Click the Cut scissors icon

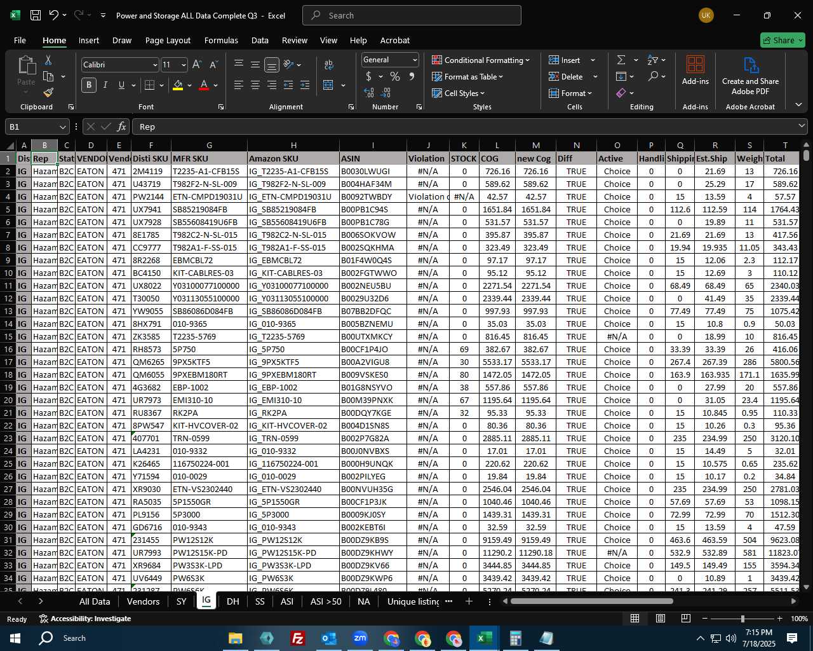point(48,60)
